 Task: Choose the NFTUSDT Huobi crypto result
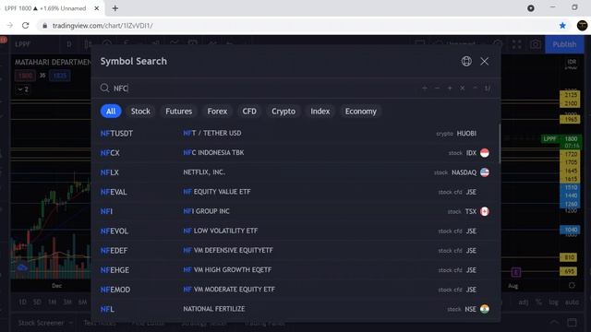pyautogui.click(x=295, y=133)
